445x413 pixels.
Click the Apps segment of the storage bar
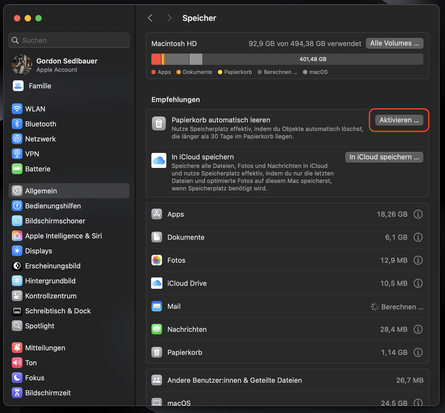click(x=156, y=59)
